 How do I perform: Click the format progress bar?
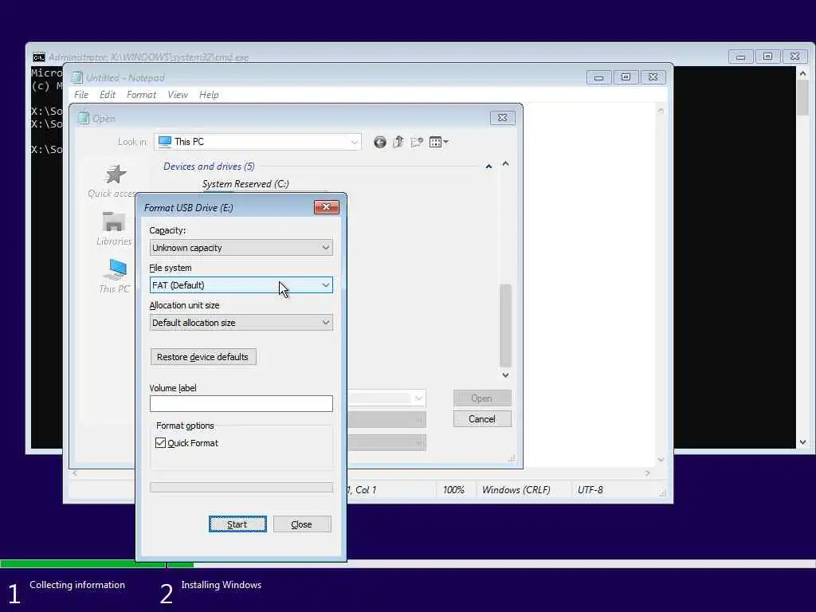click(241, 487)
